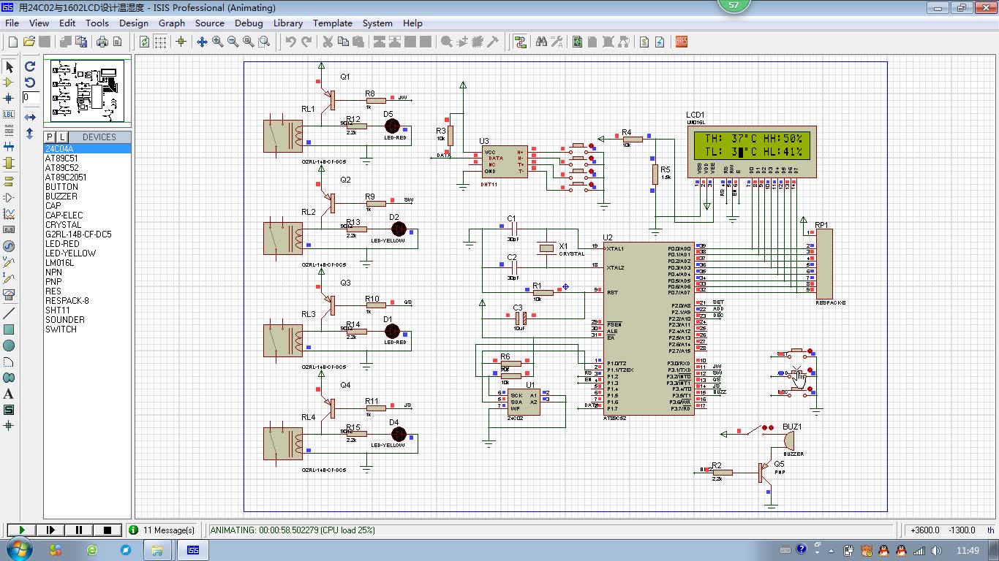This screenshot has width=999, height=561.
Task: Click the Rotate Clockwise icon
Action: tap(30, 66)
